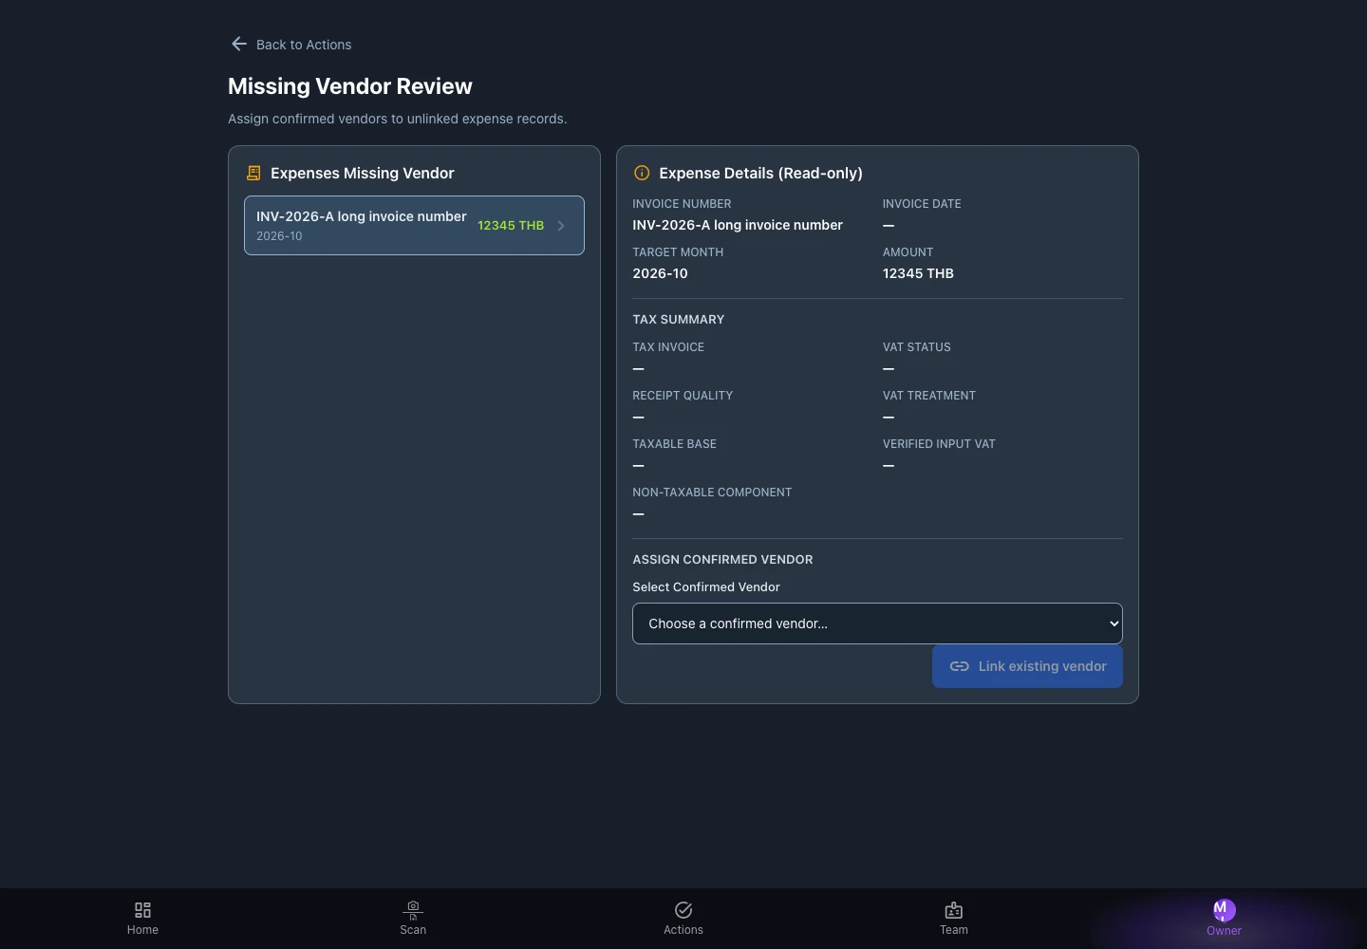Click the VAT STATUS label
The height and width of the screenshot is (949, 1367).
917,347
